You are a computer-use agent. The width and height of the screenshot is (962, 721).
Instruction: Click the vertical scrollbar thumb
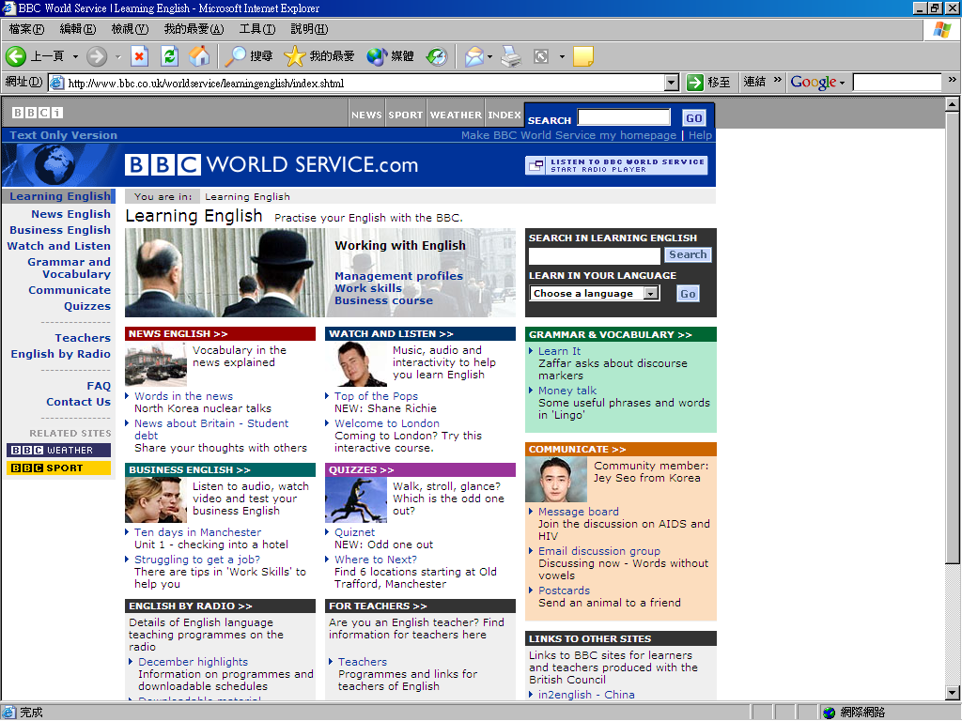[x=952, y=338]
